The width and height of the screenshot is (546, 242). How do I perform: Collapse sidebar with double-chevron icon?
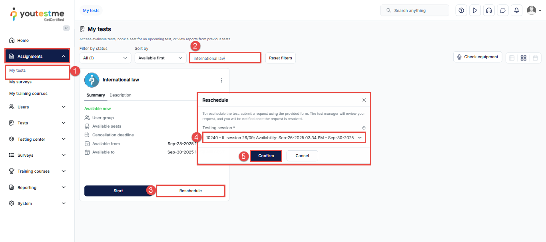66,28
